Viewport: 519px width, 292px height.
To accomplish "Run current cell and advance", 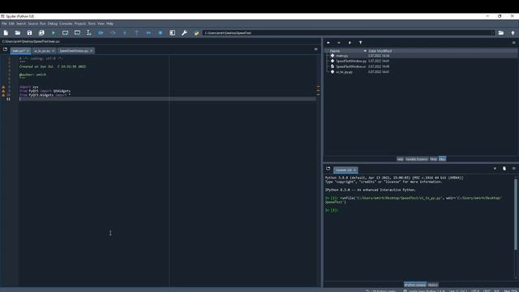I will [x=77, y=32].
